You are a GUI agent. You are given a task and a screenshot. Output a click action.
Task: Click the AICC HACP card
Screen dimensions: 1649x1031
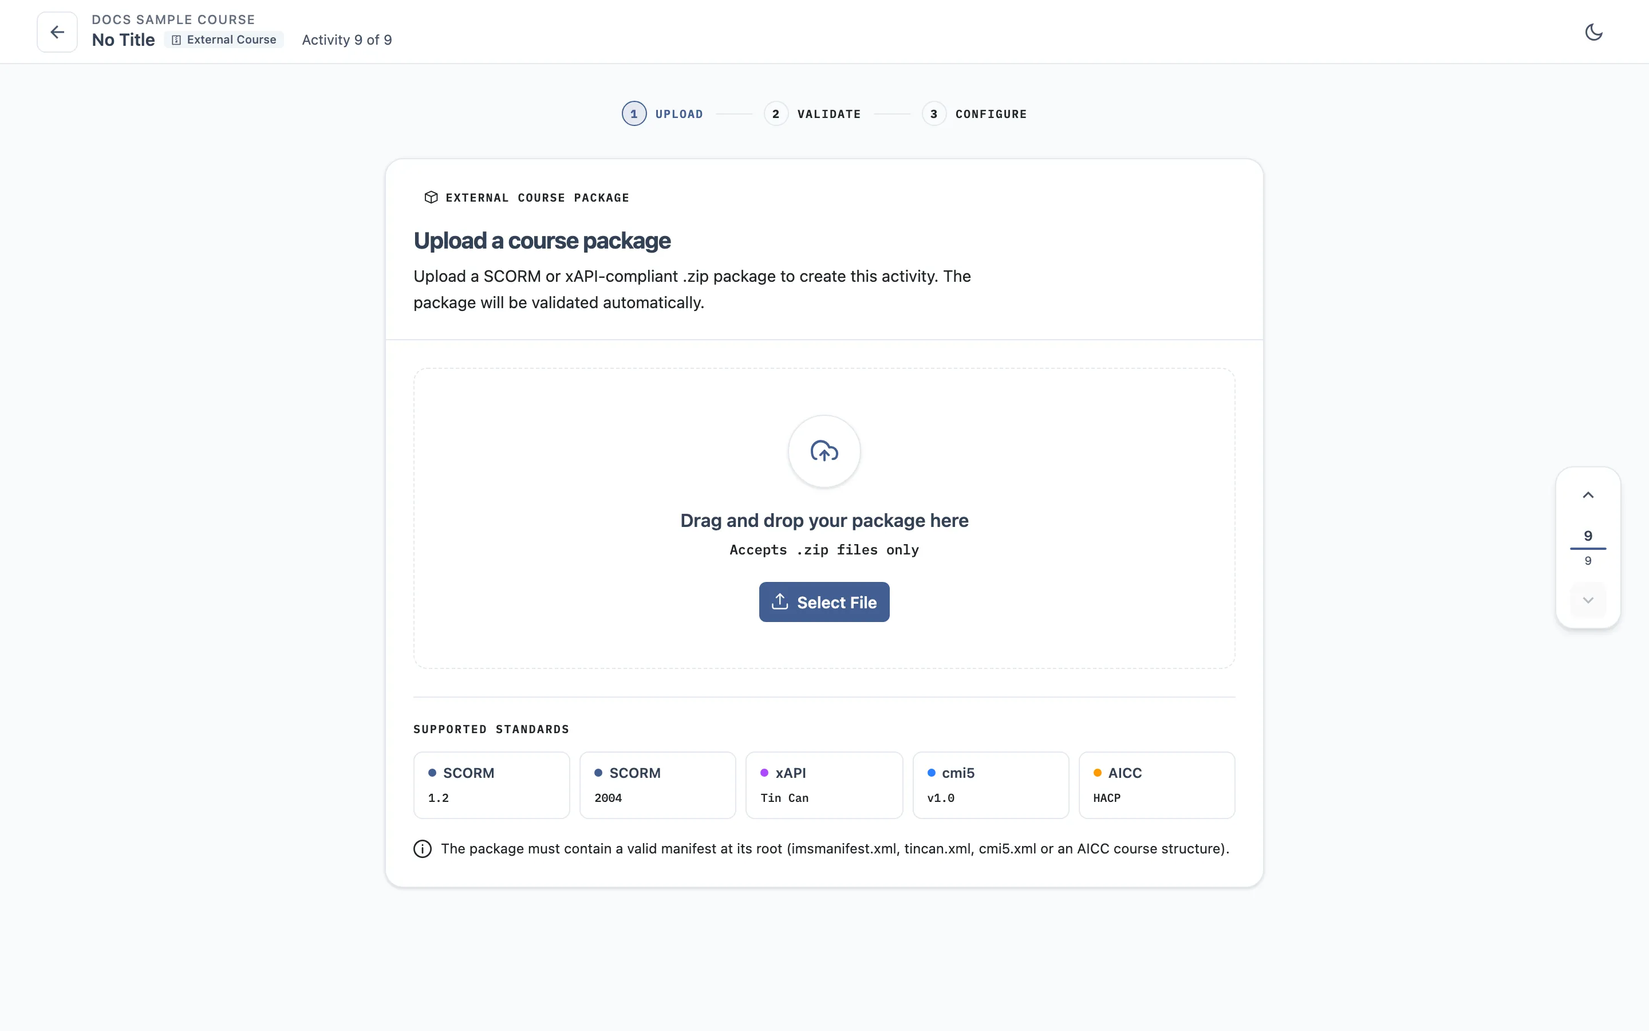tap(1157, 785)
